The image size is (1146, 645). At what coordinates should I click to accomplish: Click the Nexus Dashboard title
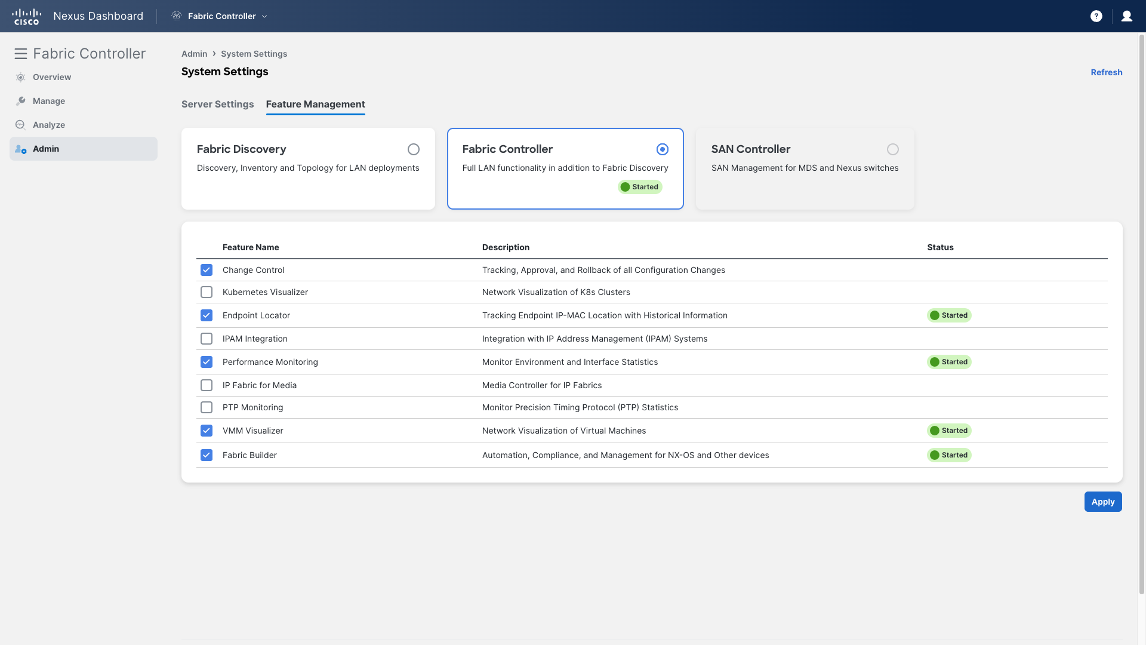coord(98,16)
